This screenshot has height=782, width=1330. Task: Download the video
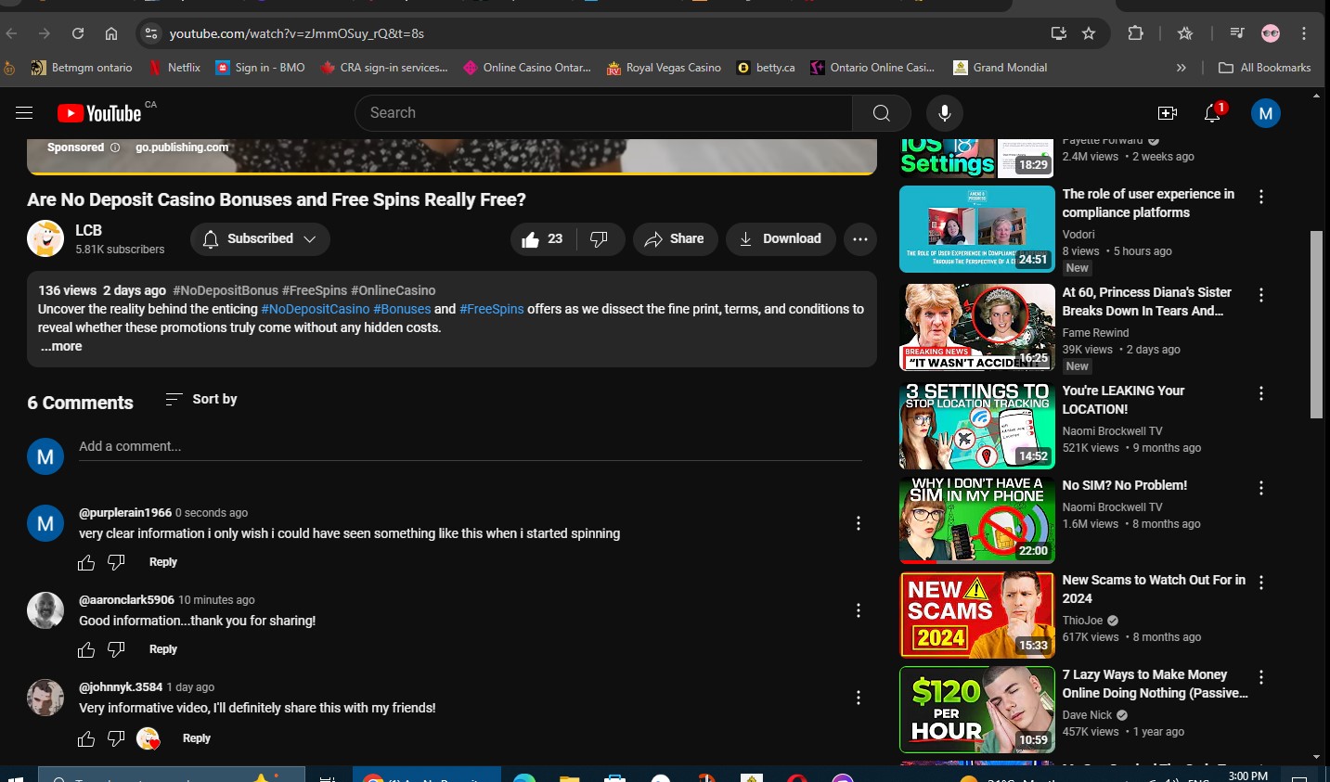(x=781, y=239)
